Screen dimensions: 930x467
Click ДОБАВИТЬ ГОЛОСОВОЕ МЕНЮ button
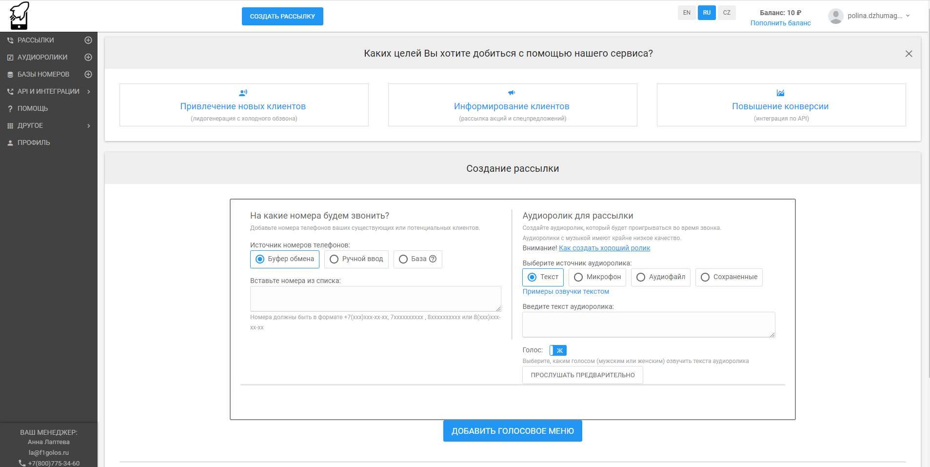(x=513, y=431)
